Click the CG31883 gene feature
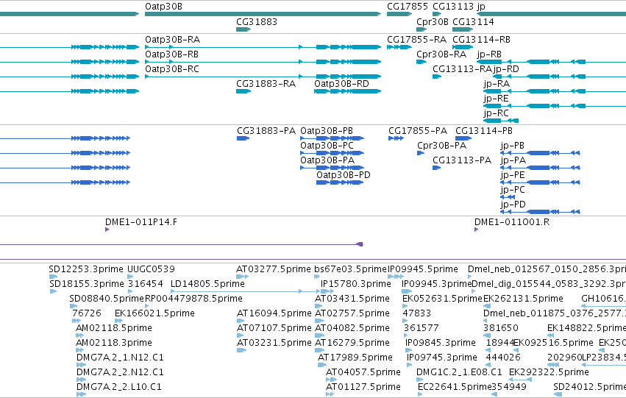This screenshot has width=626, height=398. point(243,29)
